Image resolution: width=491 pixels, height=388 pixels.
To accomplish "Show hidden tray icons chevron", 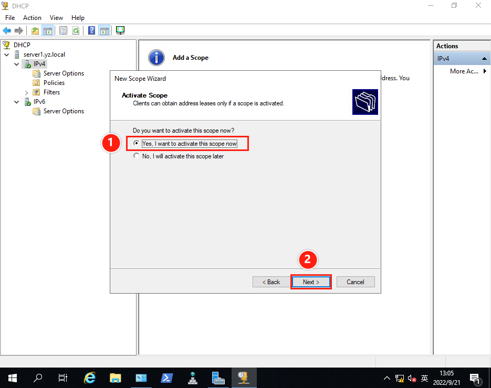I will (x=386, y=379).
